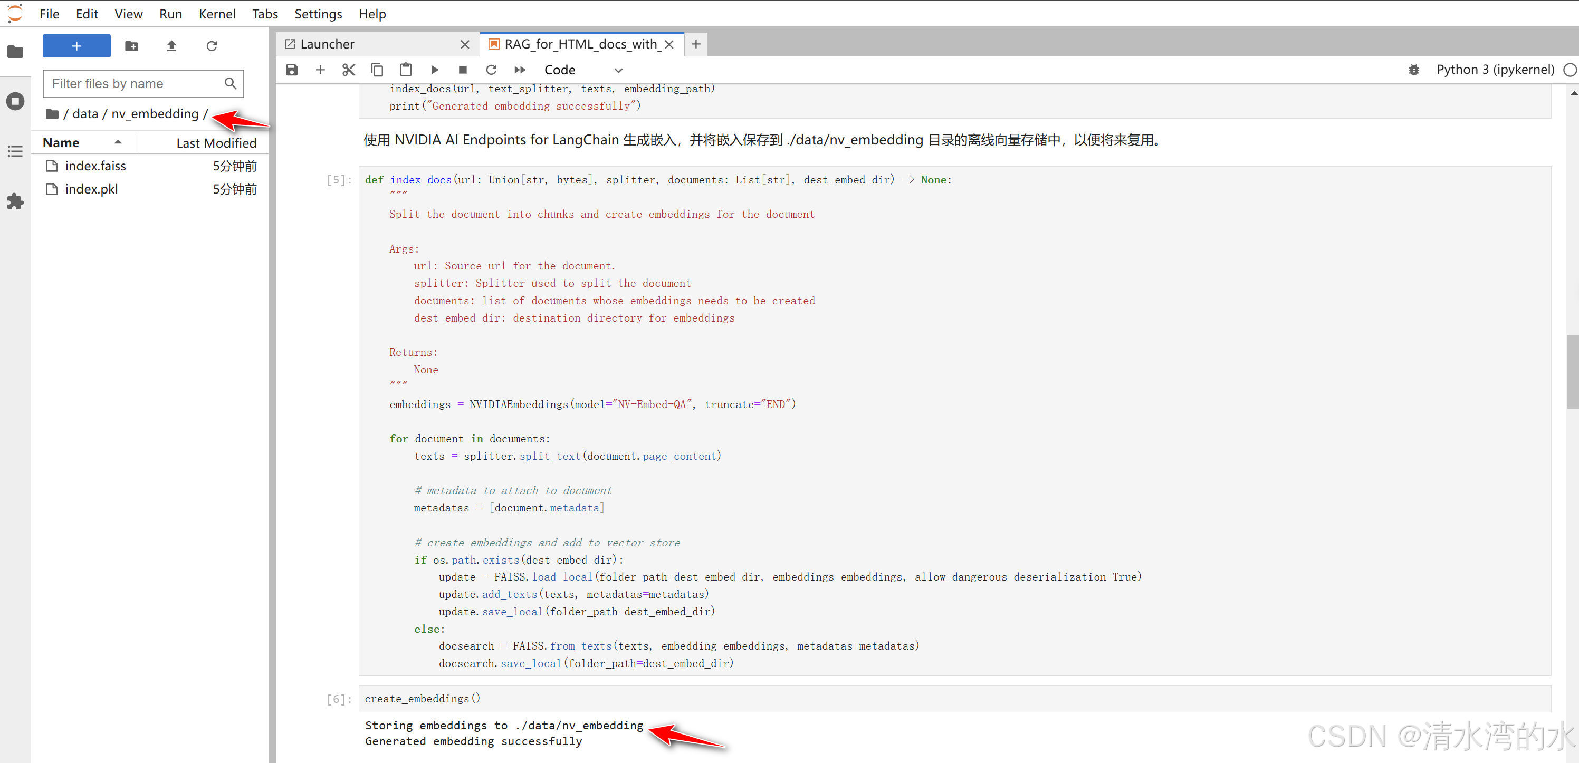
Task: Click the notebook vertical scrollbar thumb
Action: tap(1572, 371)
